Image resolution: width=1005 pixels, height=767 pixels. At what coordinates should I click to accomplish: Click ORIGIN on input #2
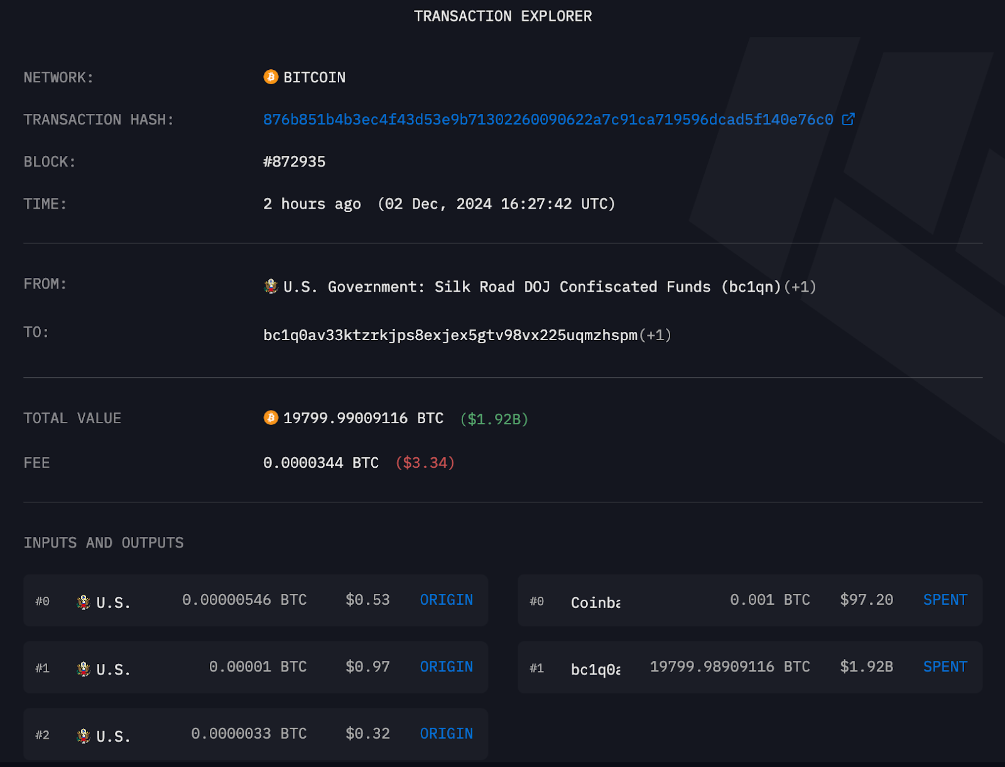tap(446, 734)
